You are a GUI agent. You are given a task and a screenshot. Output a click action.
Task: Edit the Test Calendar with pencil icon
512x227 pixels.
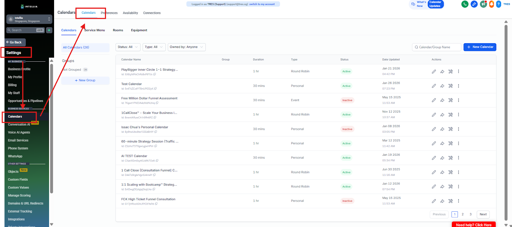tap(434, 86)
